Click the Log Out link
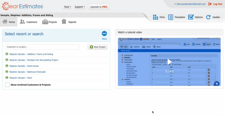225x116 pixels. pos(218,4)
